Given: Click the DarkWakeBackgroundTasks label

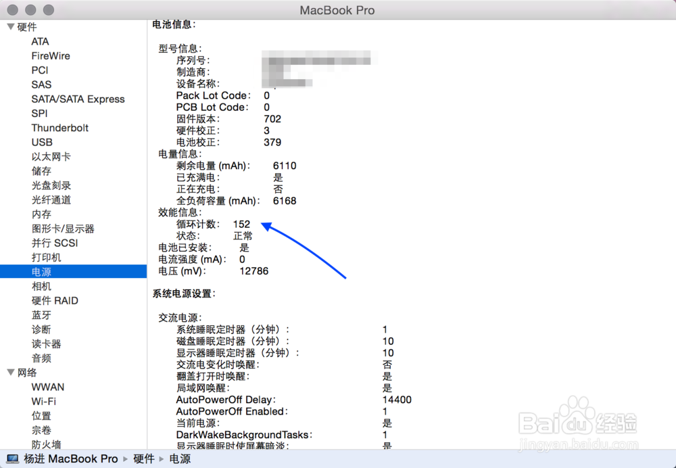Looking at the screenshot, I should (x=244, y=435).
